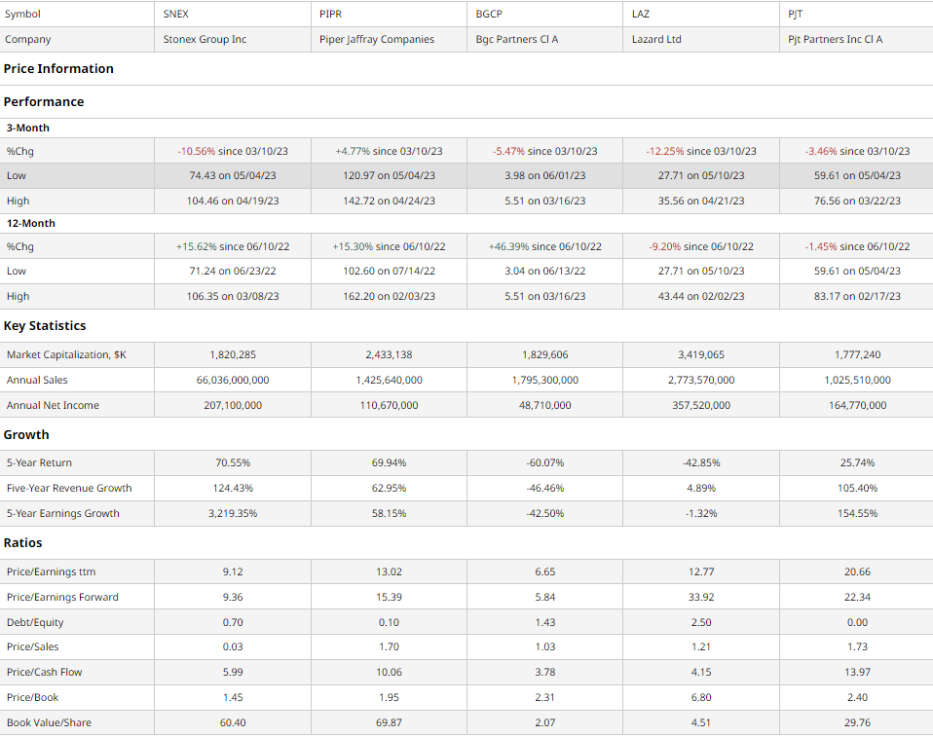The width and height of the screenshot is (933, 736).
Task: Click the Market Capitalization, $K row label
Action: point(66,354)
